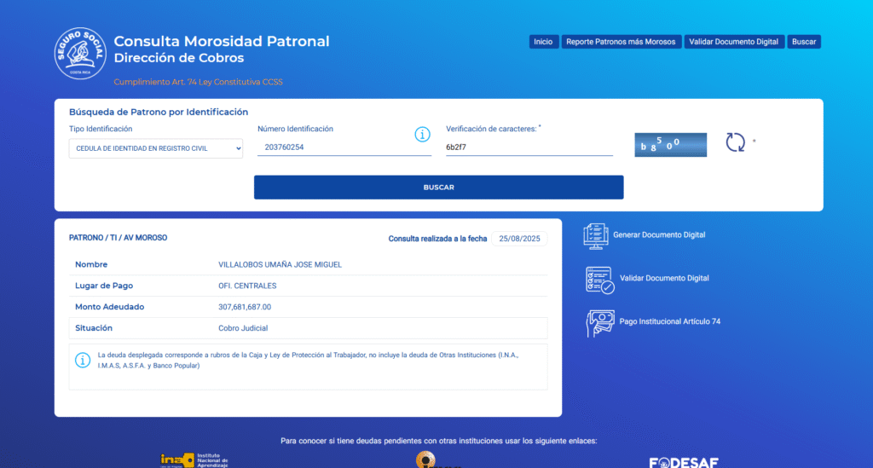Click Buscar in the top navigation bar

pyautogui.click(x=803, y=42)
